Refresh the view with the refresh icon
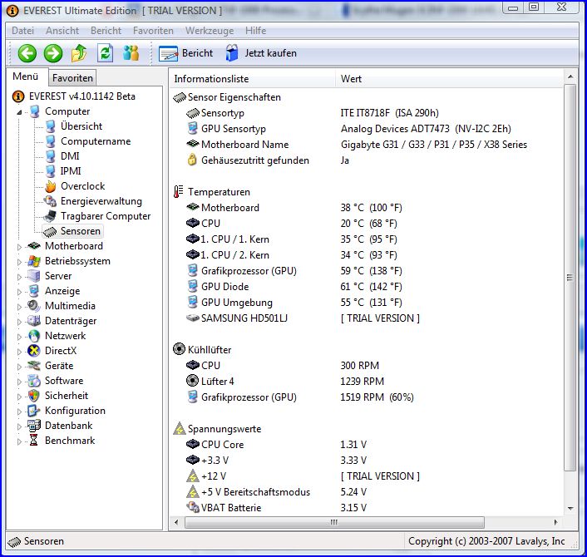The width and height of the screenshot is (587, 557). pos(106,53)
